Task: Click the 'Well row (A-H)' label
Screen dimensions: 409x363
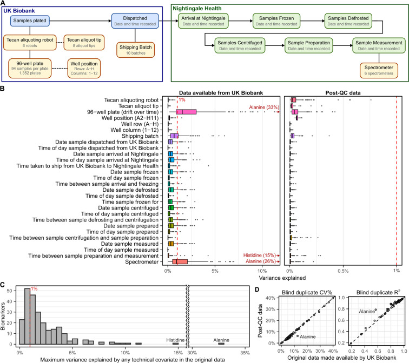Action: click(x=140, y=124)
